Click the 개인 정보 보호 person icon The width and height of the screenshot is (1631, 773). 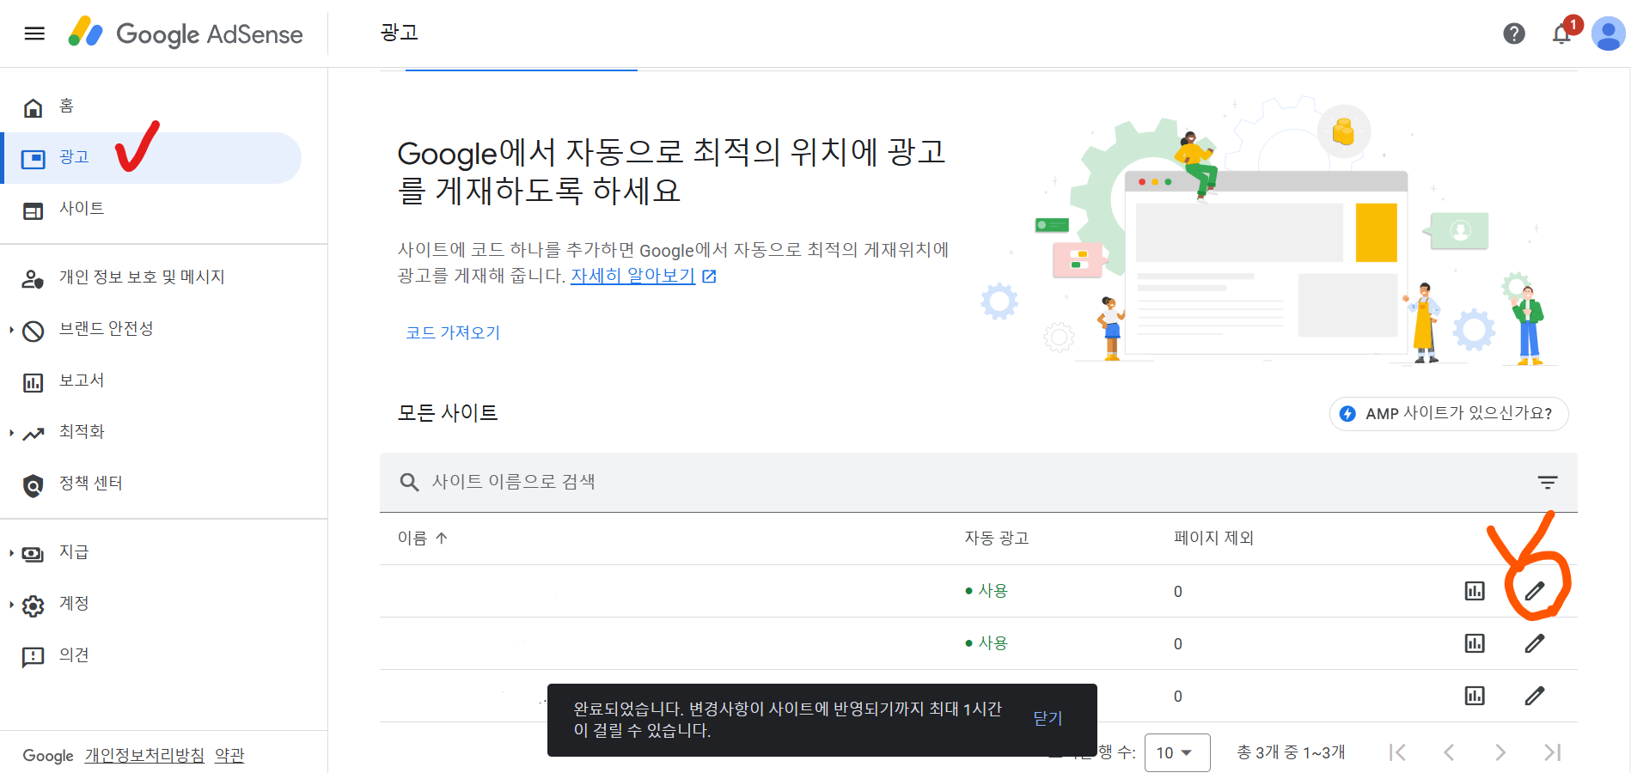coord(33,279)
